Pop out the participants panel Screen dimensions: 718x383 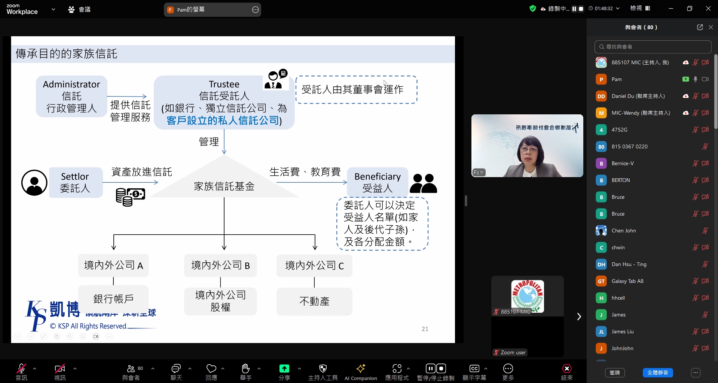[700, 27]
